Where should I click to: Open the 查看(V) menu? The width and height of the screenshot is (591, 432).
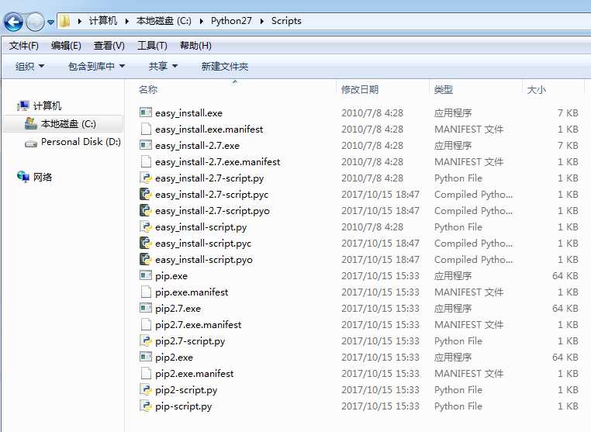coord(109,46)
